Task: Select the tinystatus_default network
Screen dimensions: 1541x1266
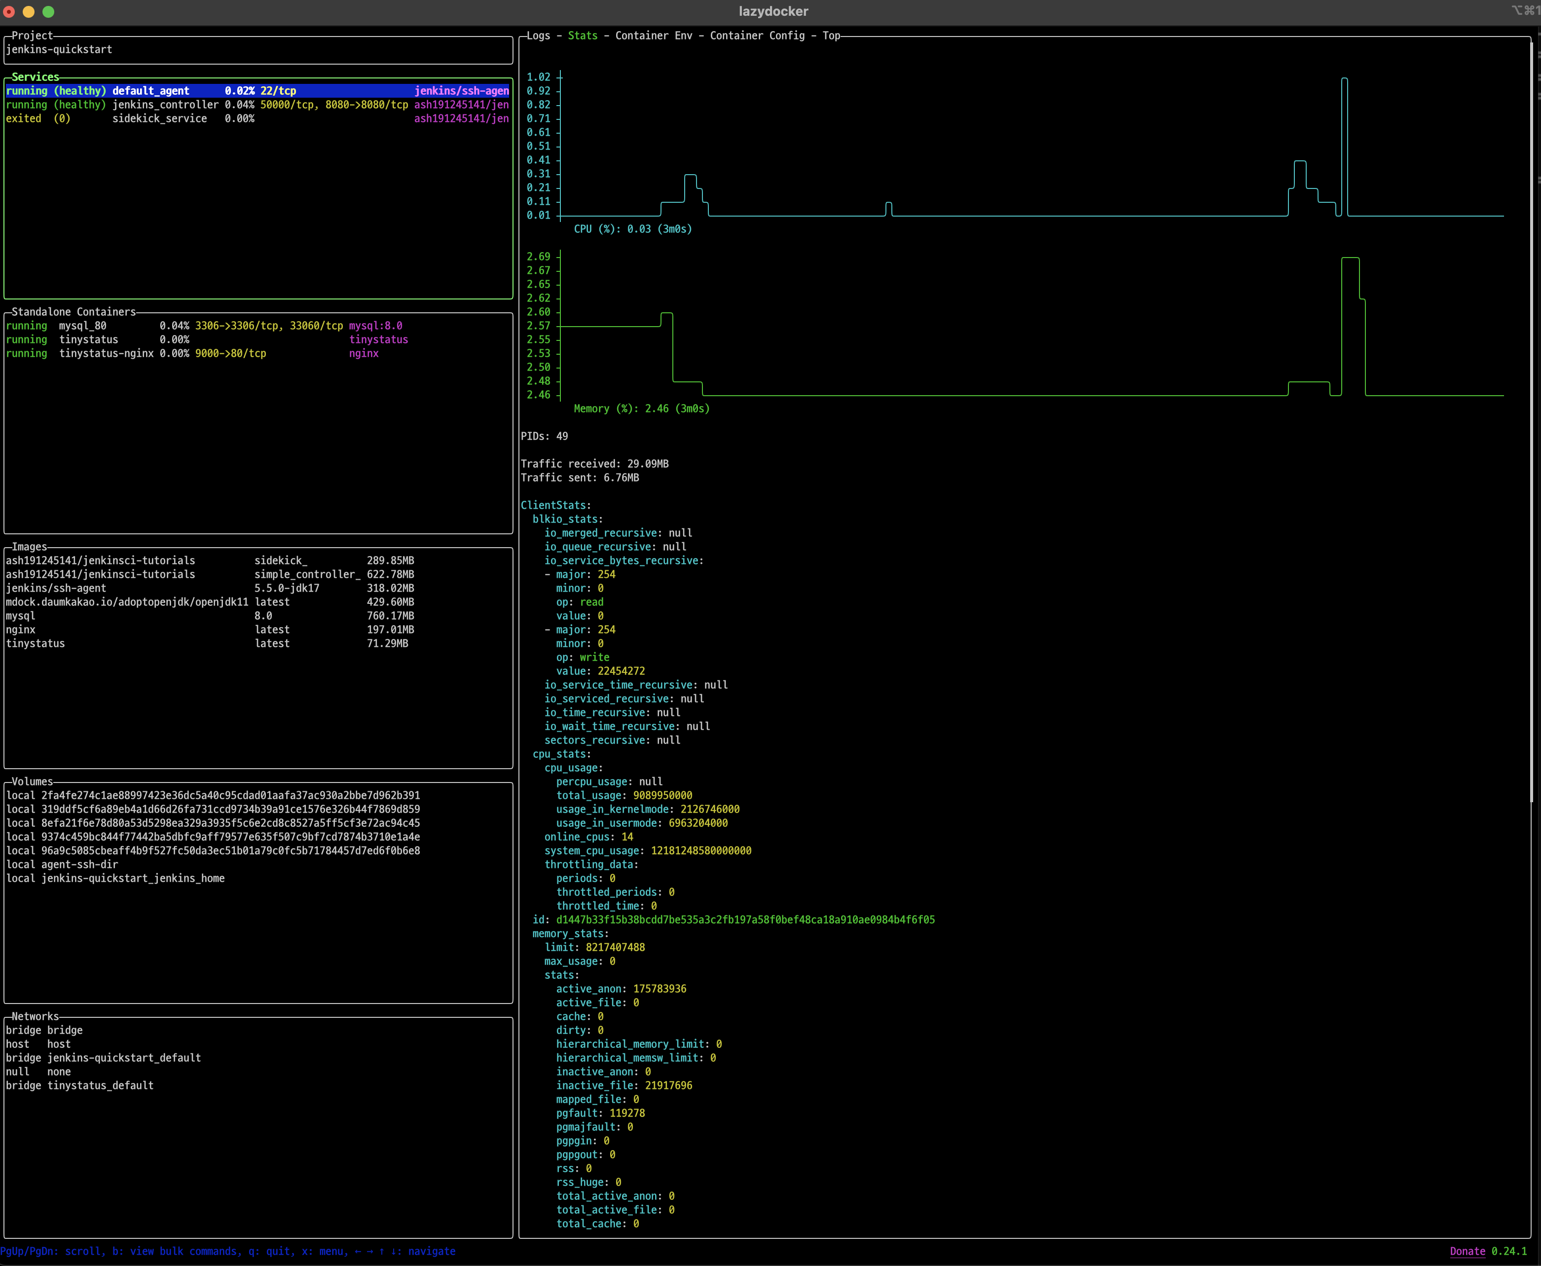Action: pos(100,1086)
